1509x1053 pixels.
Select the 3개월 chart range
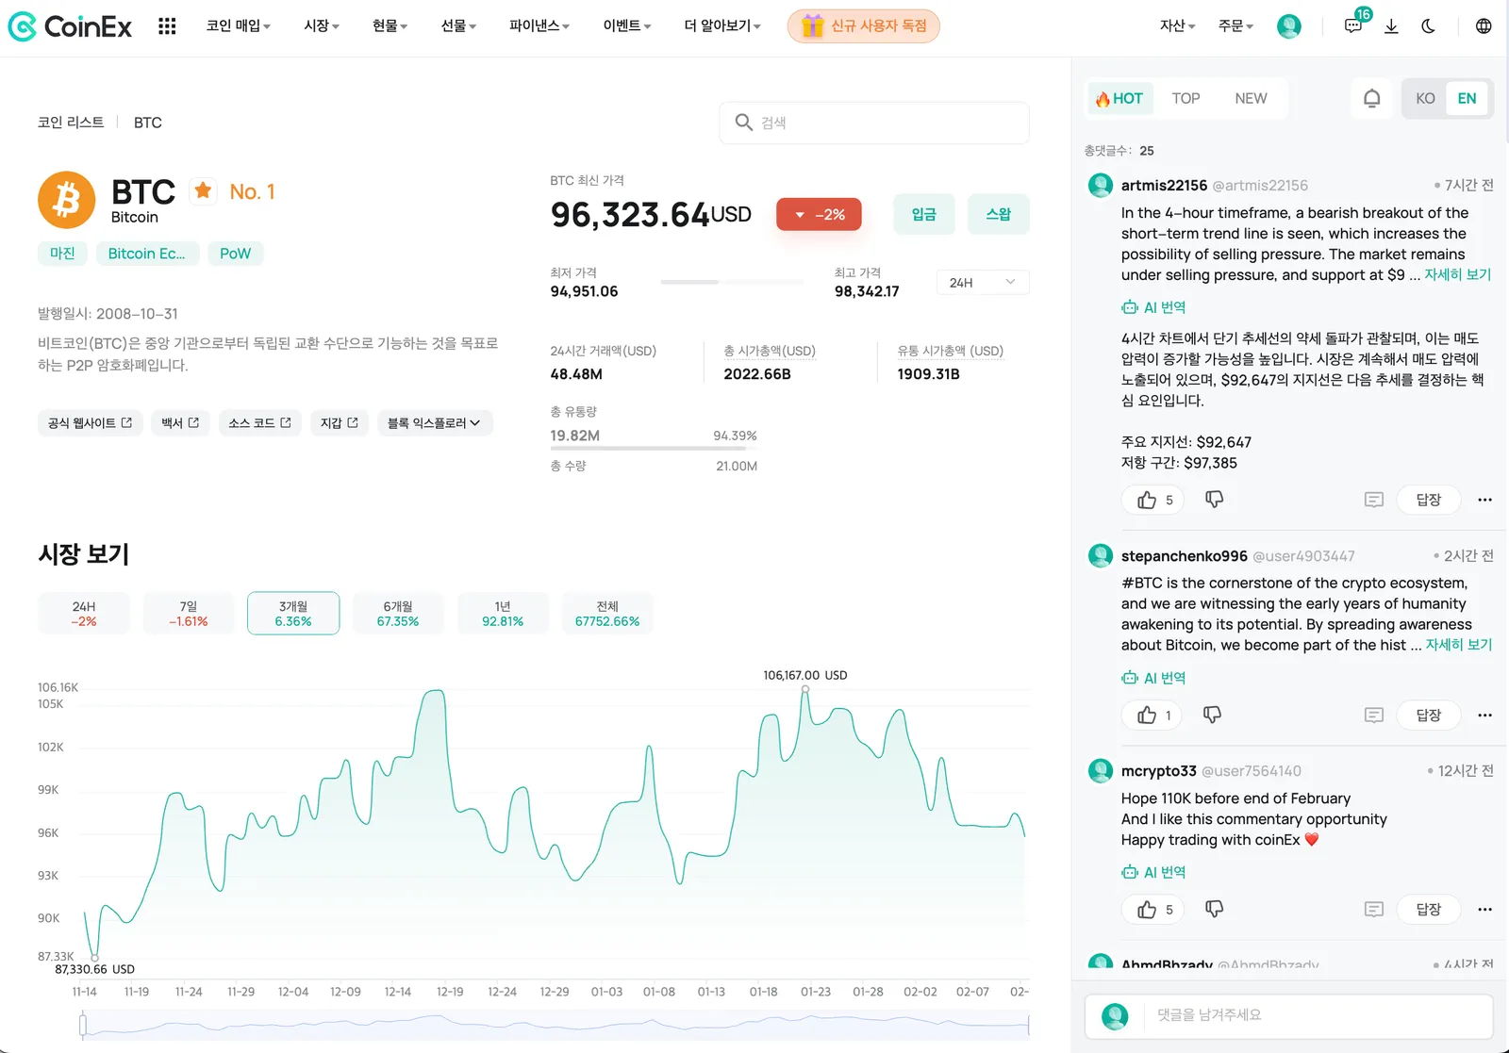click(x=293, y=614)
